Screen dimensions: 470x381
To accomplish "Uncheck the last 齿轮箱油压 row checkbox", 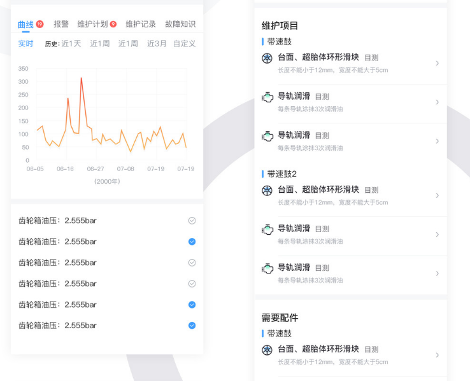I will [192, 326].
